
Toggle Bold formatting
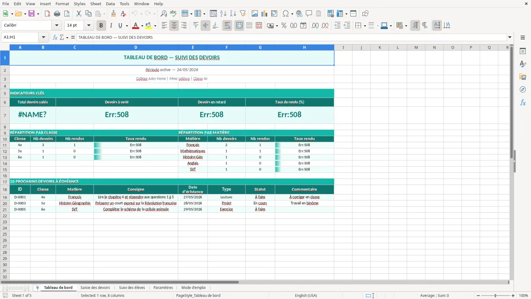[101, 26]
